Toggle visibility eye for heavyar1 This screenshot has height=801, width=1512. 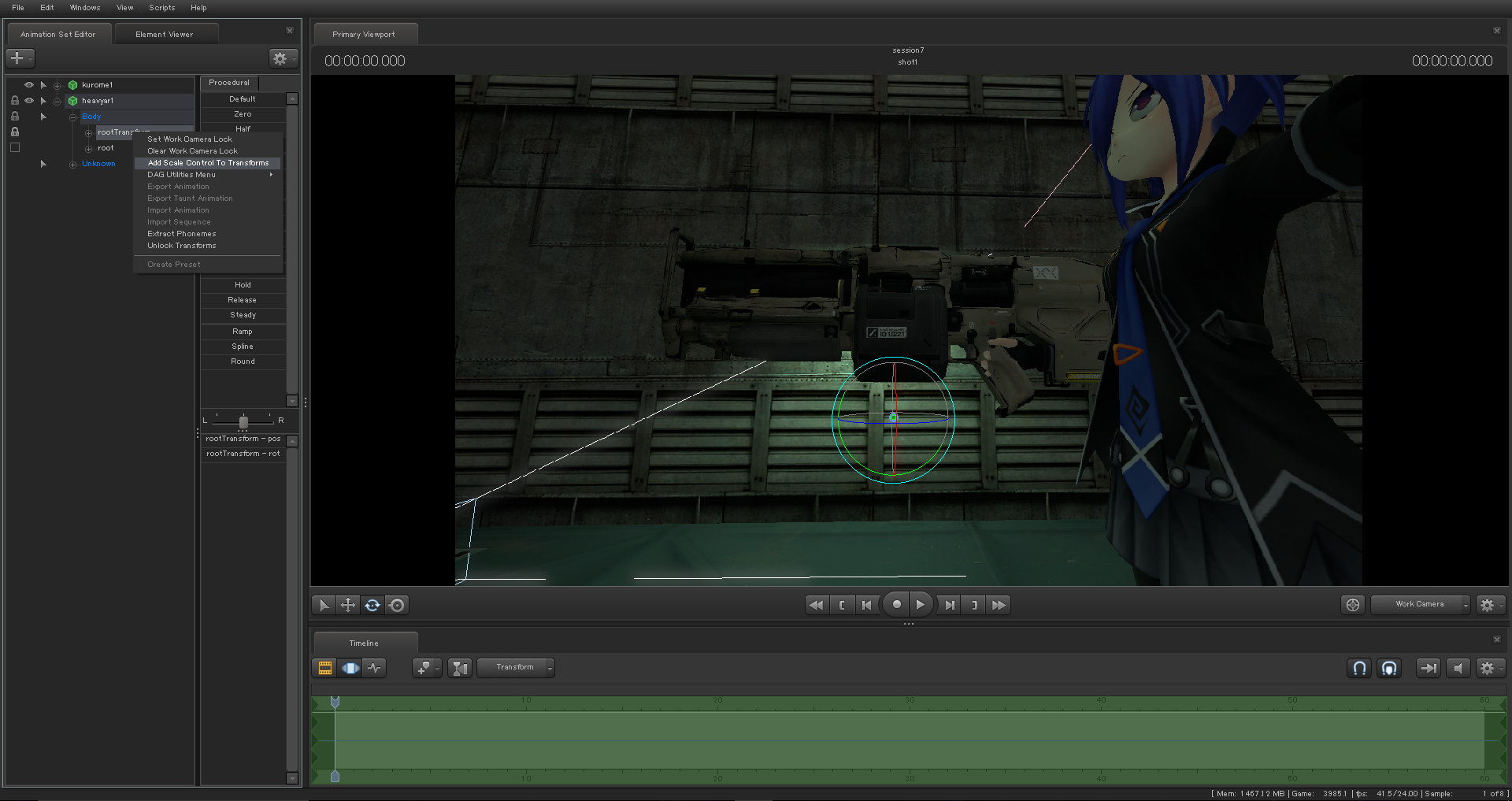tap(29, 101)
